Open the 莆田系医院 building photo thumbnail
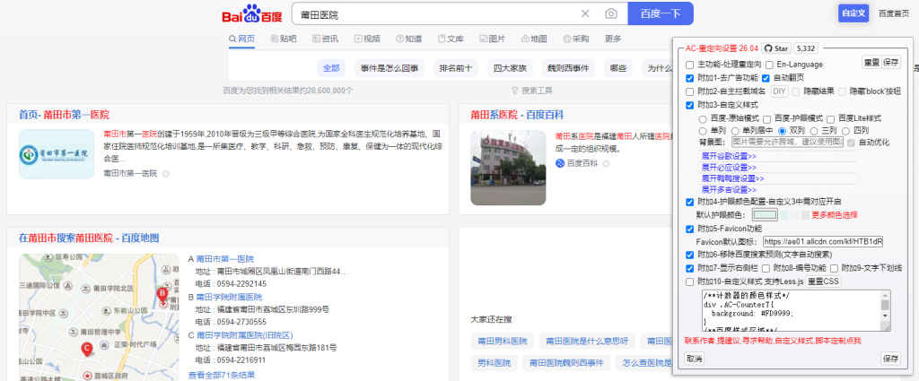 508,168
